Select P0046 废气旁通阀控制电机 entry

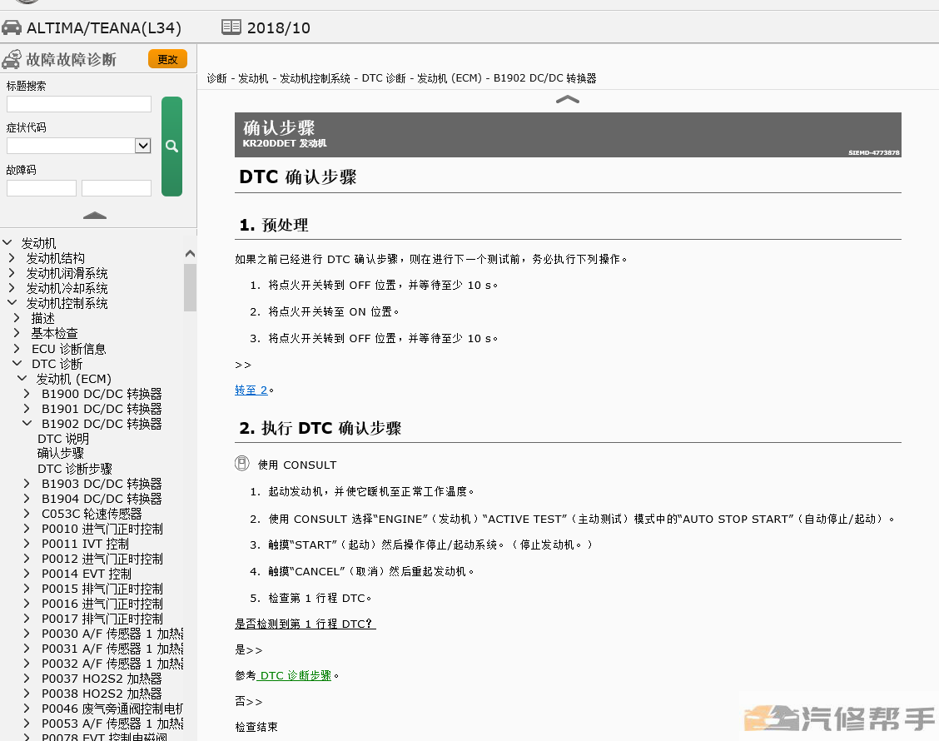point(112,708)
